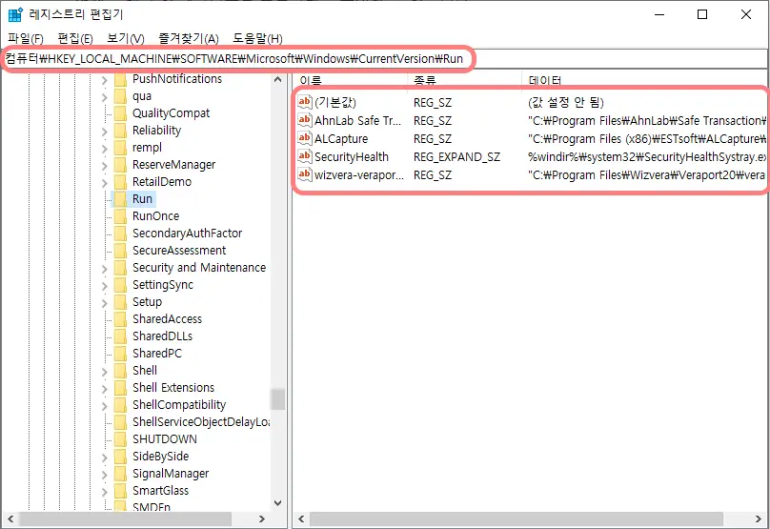Image resolution: width=770 pixels, height=529 pixels.
Task: Click values pane horizontal scroll-left arrow
Action: pos(301,519)
